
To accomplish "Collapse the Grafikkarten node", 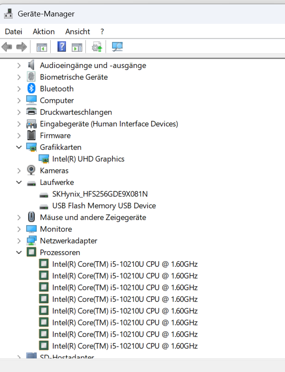I will pyautogui.click(x=19, y=147).
